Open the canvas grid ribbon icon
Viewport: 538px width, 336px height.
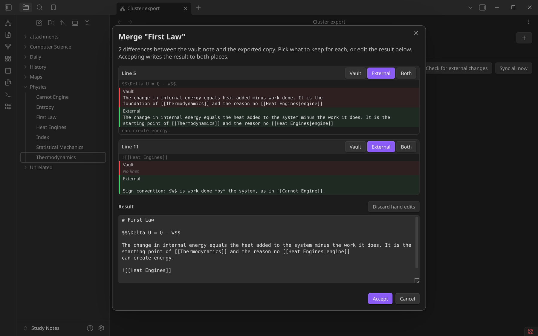point(8,59)
